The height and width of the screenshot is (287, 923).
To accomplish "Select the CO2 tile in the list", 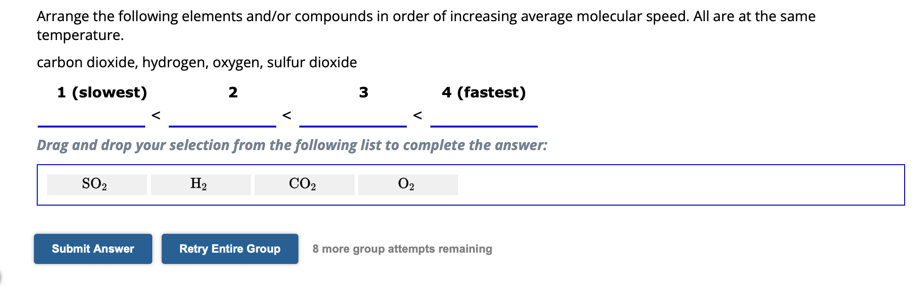I will (303, 184).
